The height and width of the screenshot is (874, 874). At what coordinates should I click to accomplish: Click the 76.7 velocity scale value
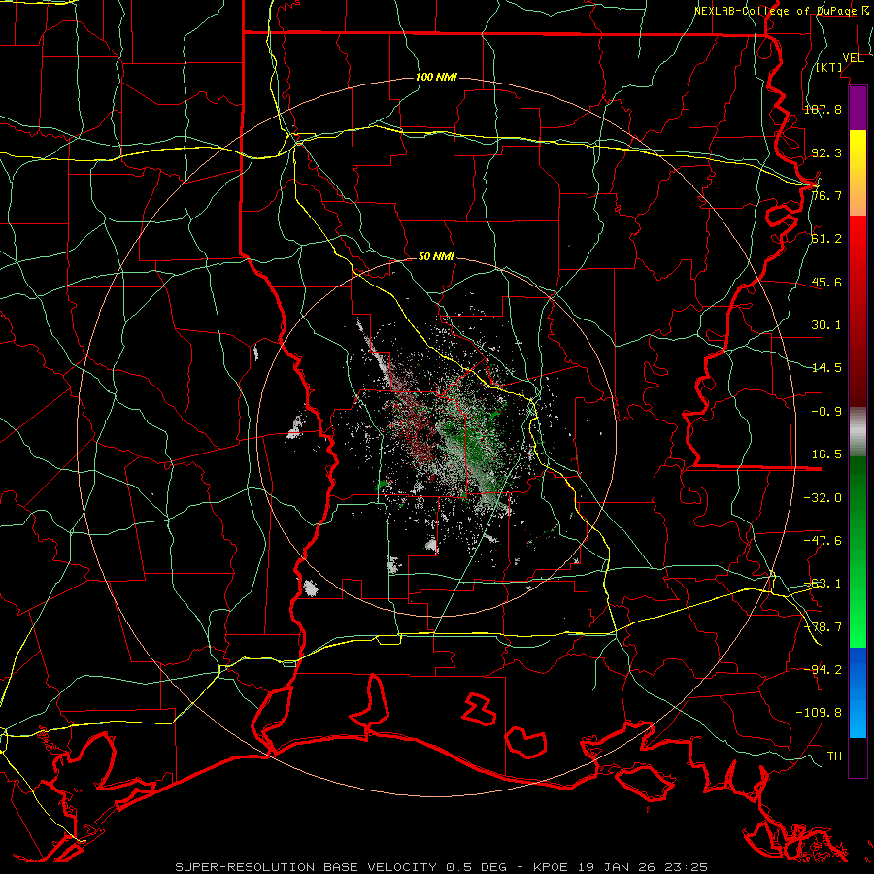tap(826, 195)
